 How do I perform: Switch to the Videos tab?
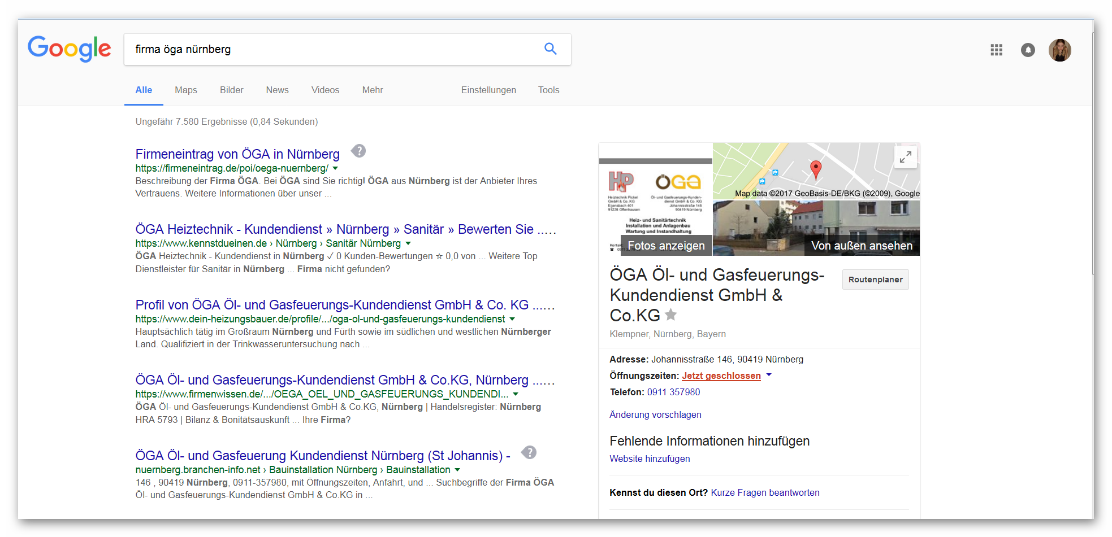click(325, 90)
